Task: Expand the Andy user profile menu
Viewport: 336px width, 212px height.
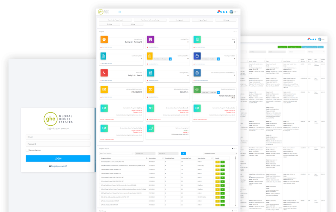Action: coord(233,12)
